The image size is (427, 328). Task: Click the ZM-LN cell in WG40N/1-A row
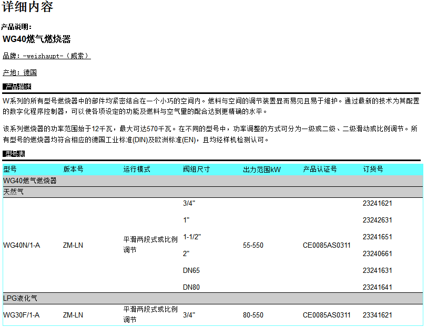[73, 246]
